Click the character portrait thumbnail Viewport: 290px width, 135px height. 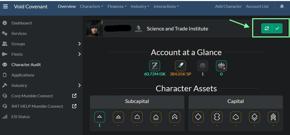(x=94, y=28)
